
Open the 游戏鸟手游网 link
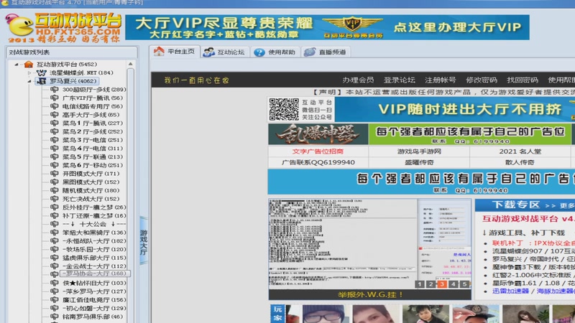pyautogui.click(x=419, y=151)
